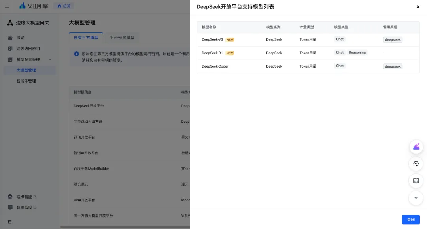The width and height of the screenshot is (427, 229).
Task: Switch to the 平台预置模型 tab
Action: (x=122, y=38)
